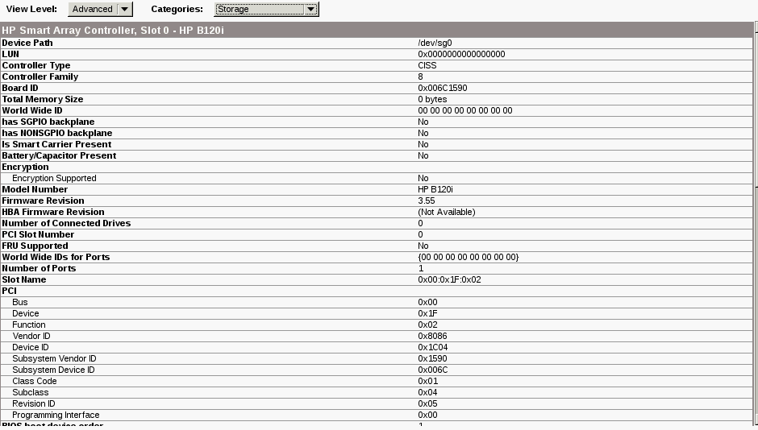Click the Device value 0x1F
This screenshot has height=430, width=758.
427,313
